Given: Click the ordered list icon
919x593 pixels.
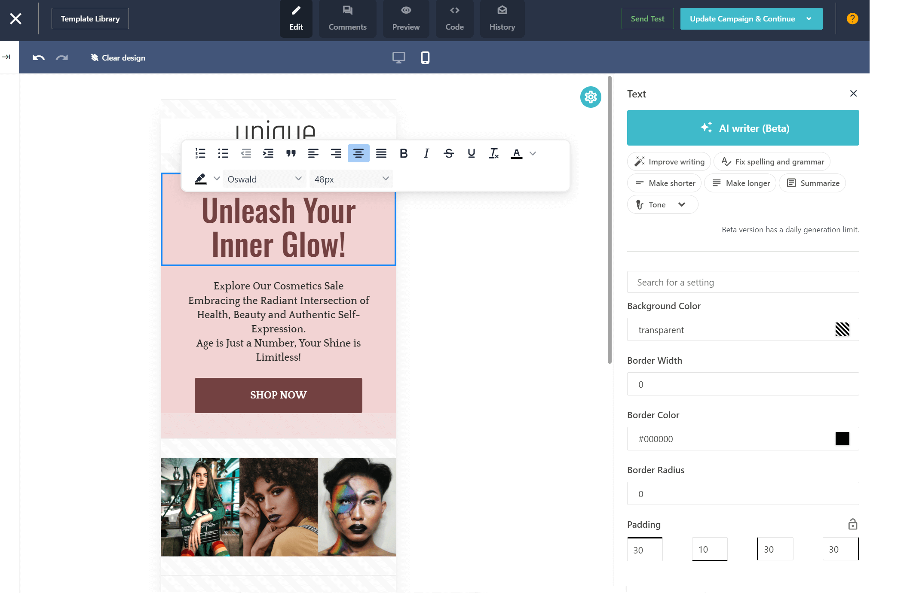Looking at the screenshot, I should pos(199,153).
